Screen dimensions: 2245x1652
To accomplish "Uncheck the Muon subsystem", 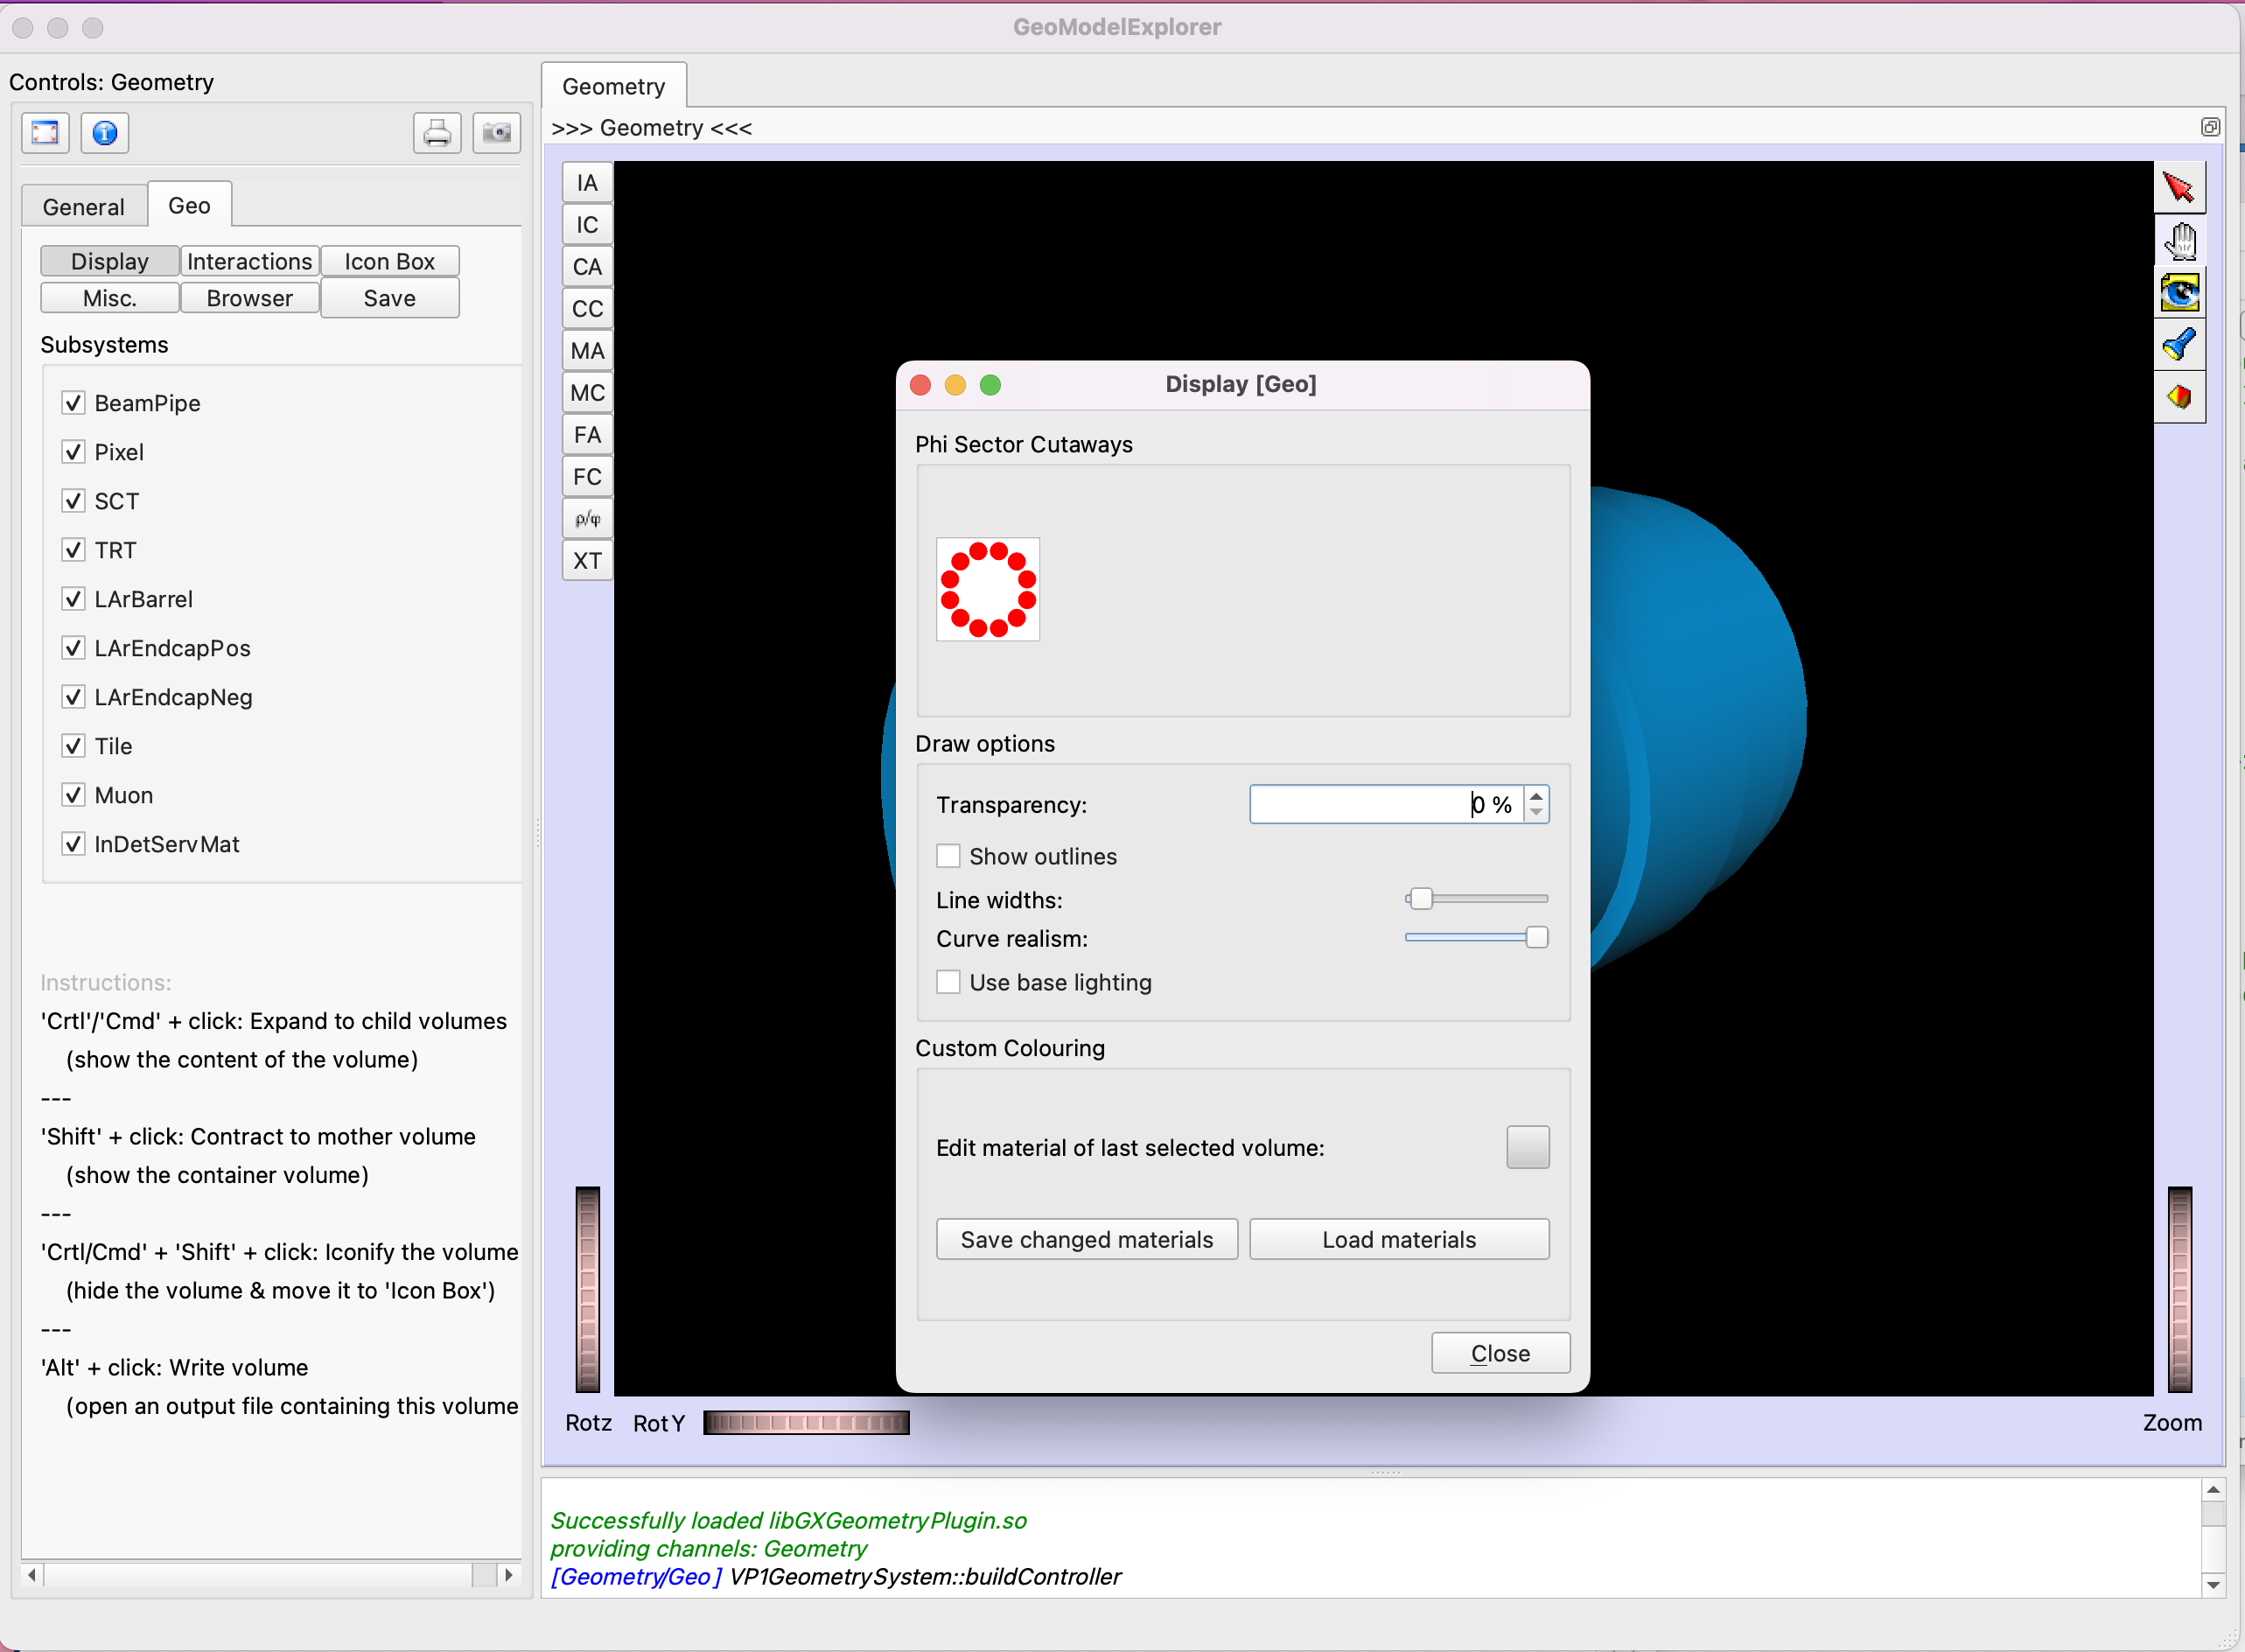I will coord(73,795).
